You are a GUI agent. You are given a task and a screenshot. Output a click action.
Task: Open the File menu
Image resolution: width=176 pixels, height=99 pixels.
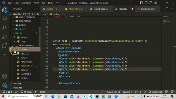[x=10, y=3]
